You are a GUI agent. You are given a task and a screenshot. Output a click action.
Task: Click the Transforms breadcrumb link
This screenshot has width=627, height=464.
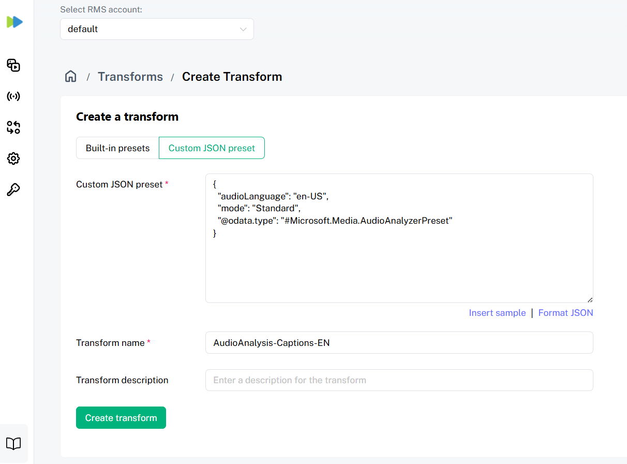[130, 77]
